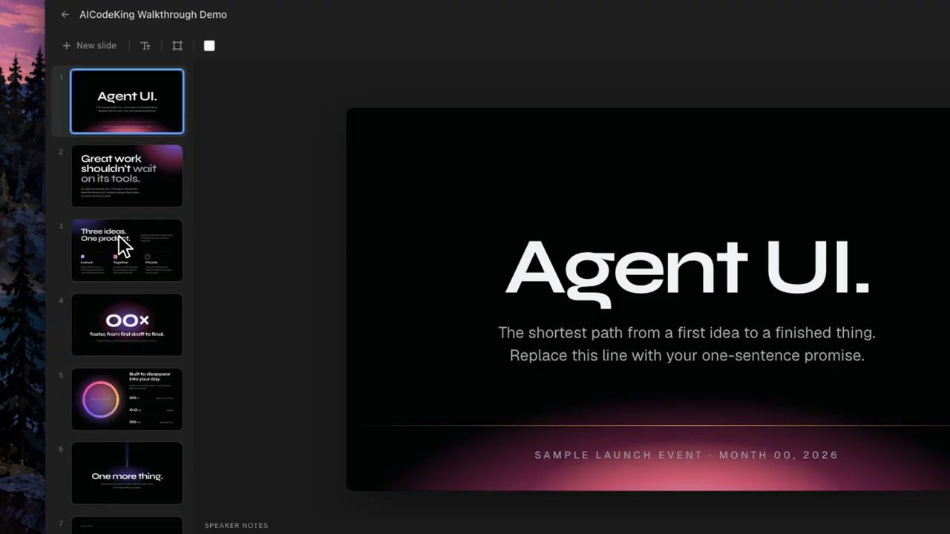This screenshot has width=950, height=534.
Task: Click the 'SAMPLE LAUNCH EVENT · MONTH 00, 2026' footer text
Action: (x=687, y=455)
